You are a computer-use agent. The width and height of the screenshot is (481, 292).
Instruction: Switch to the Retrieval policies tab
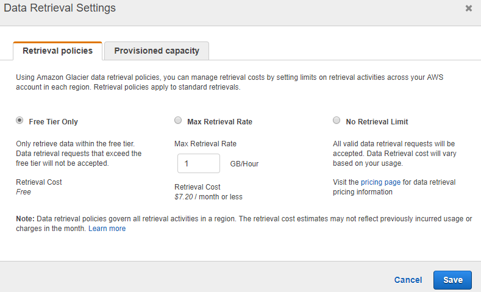click(x=58, y=51)
